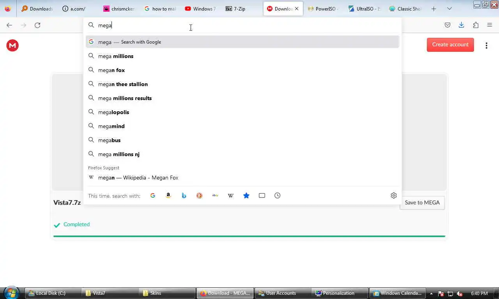Screen dimensions: 499x299
Task: Open Skins folder taskbar window
Action: coord(167,293)
